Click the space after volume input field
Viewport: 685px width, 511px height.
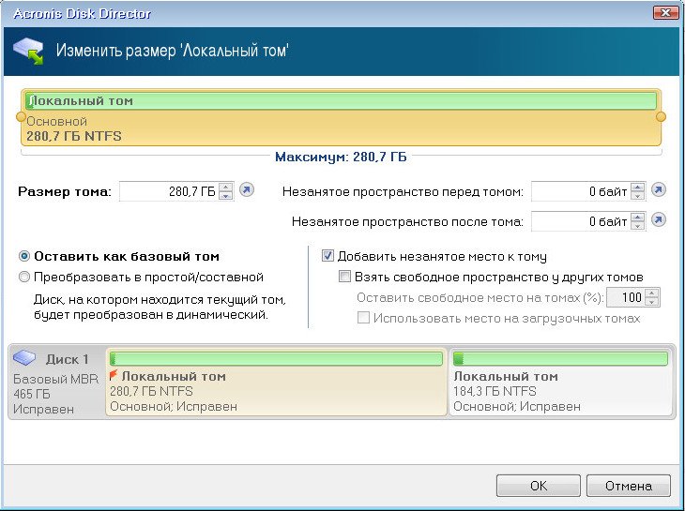[581, 221]
